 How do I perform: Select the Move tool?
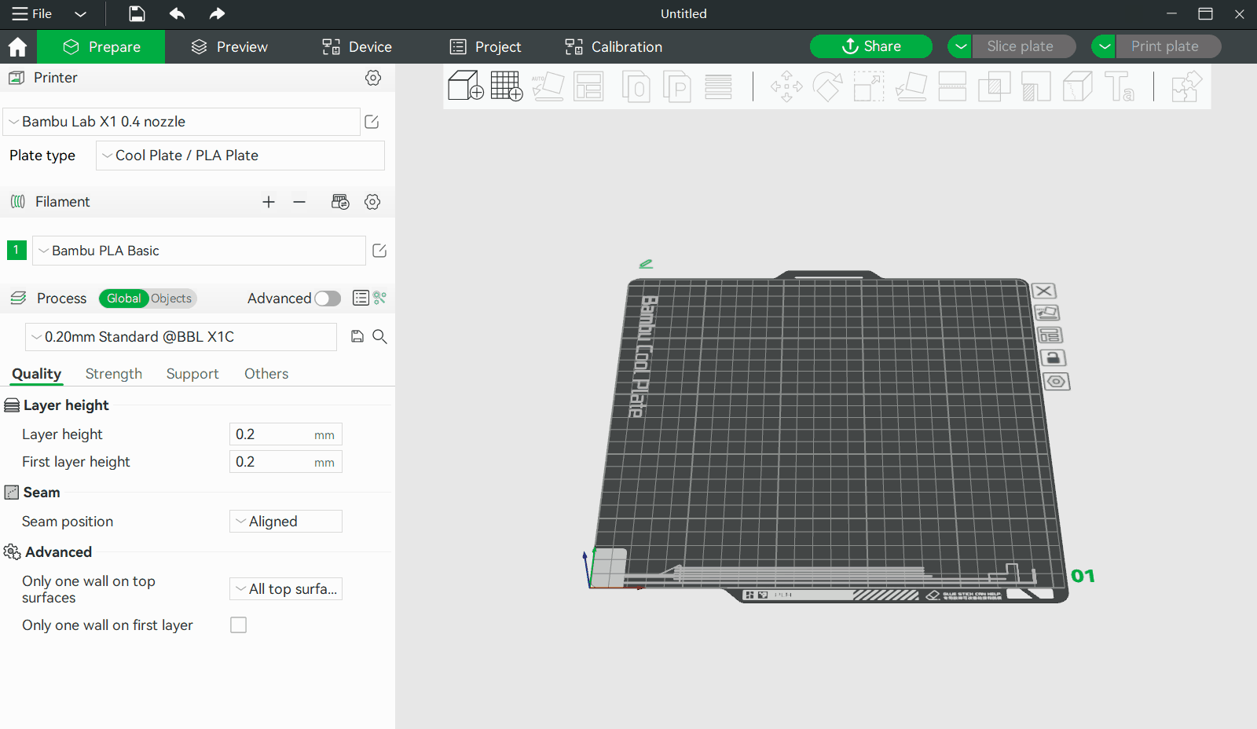click(786, 86)
